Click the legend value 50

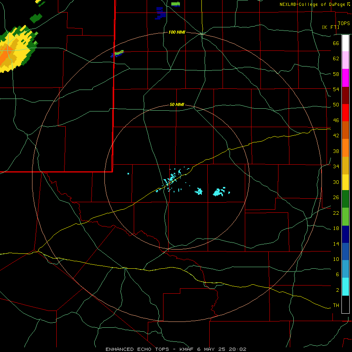point(336,105)
